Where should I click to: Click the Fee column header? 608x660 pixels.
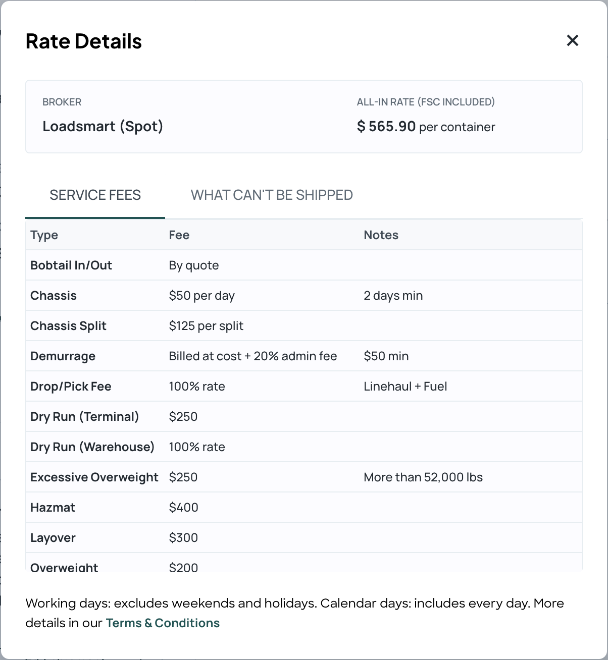(x=179, y=235)
